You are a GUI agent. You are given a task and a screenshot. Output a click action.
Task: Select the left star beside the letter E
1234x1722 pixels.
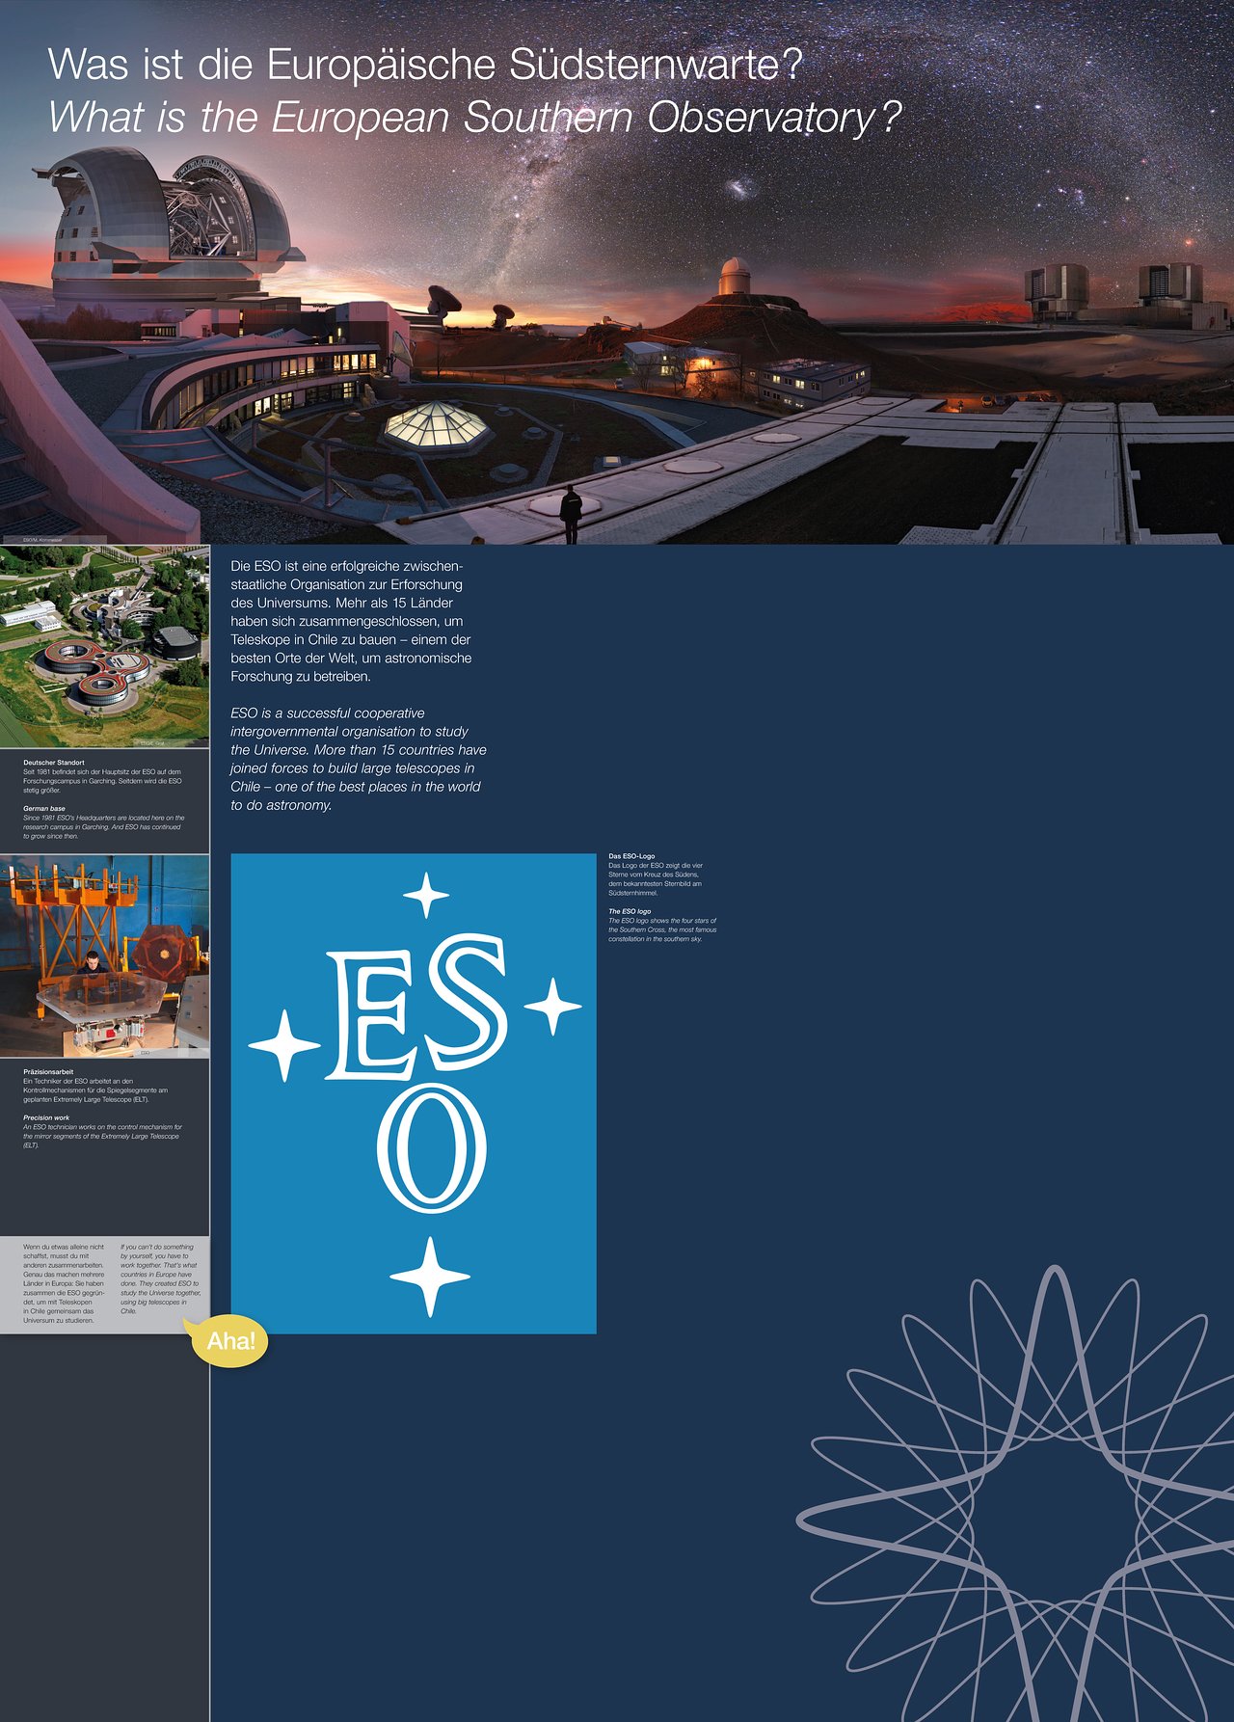(x=284, y=1044)
